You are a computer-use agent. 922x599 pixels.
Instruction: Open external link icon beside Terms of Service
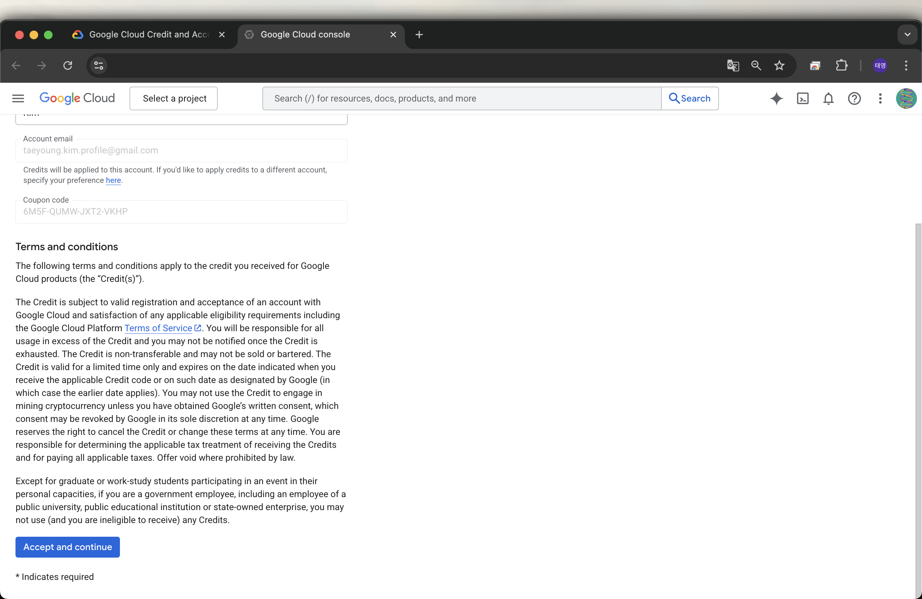[198, 328]
